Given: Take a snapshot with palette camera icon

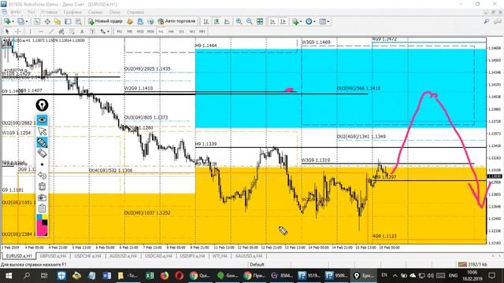Looking at the screenshot, I should click(x=42, y=197).
